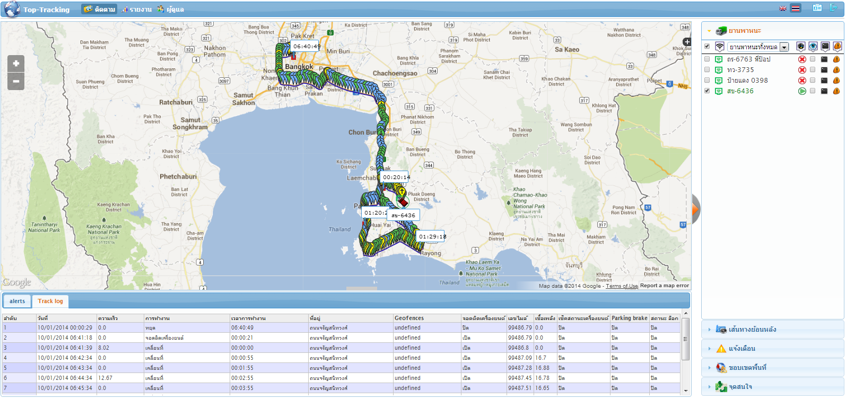846x399 pixels.
Task: Switch to the alerts tab
Action: 17,301
